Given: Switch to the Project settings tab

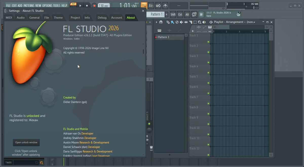Looking at the screenshot, I should coord(75,18).
